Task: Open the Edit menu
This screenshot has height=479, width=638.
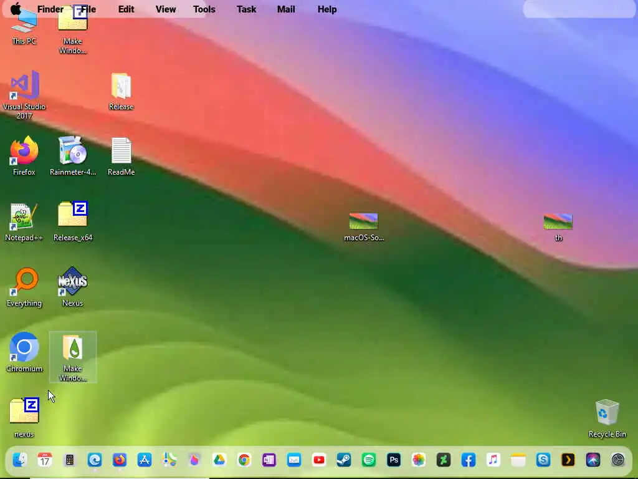Action: click(x=126, y=9)
